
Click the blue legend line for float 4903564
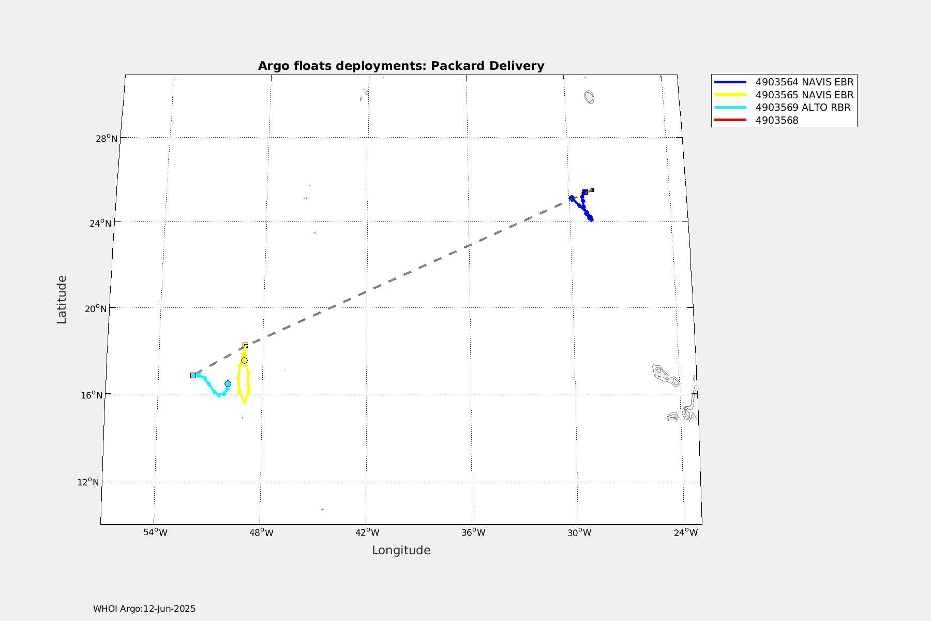pyautogui.click(x=730, y=82)
